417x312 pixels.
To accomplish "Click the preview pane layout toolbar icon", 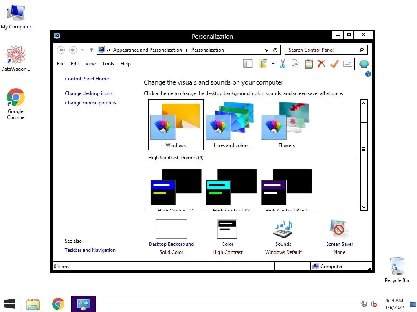I will pyautogui.click(x=248, y=64).
